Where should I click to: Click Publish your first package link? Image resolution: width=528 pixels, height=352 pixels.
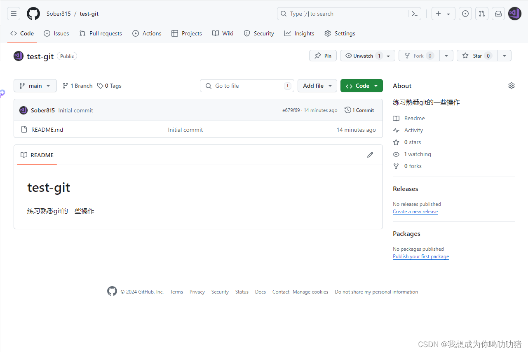(x=421, y=256)
